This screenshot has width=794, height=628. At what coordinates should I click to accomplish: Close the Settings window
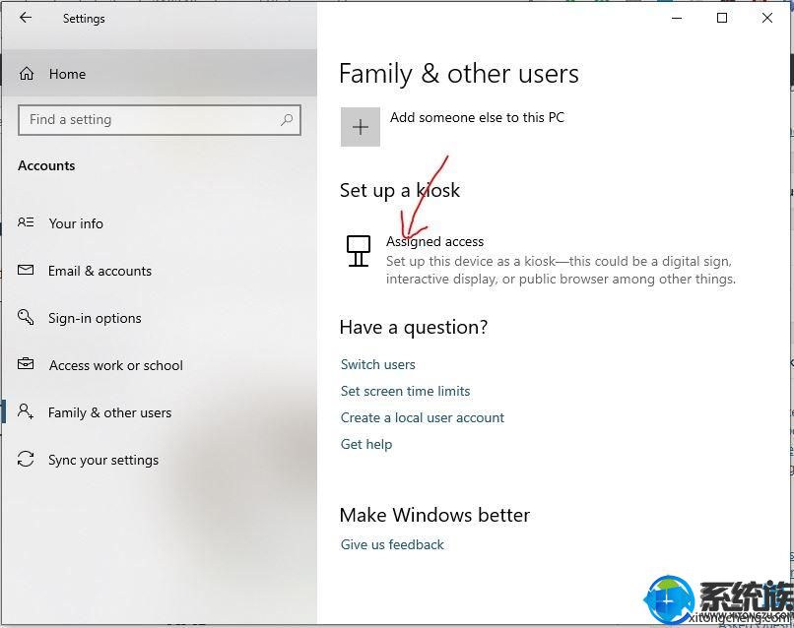(767, 19)
